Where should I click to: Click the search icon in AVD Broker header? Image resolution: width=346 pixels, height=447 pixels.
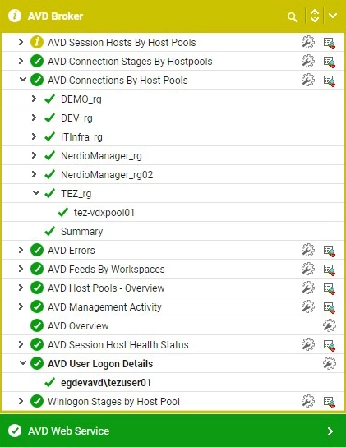click(293, 16)
